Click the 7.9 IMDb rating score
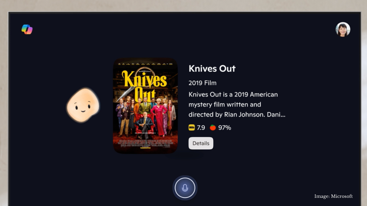Viewport: 367px width, 206px height. pyautogui.click(x=201, y=128)
